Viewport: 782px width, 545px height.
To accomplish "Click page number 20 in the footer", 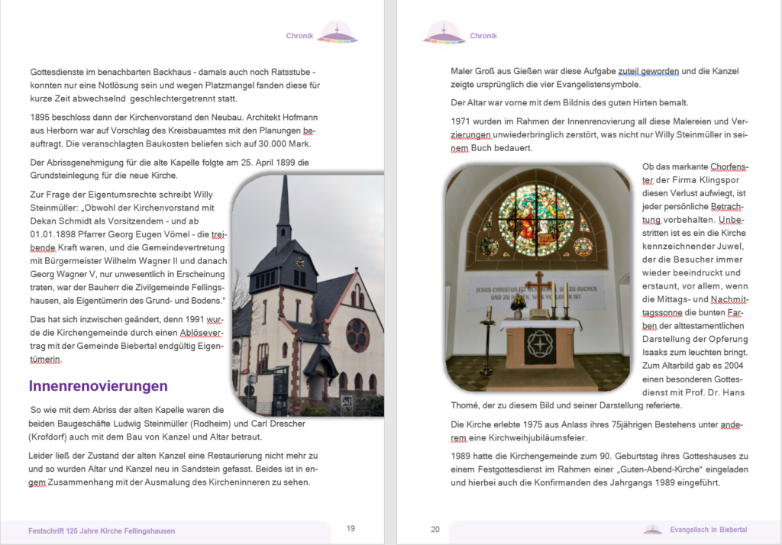I will tap(435, 530).
